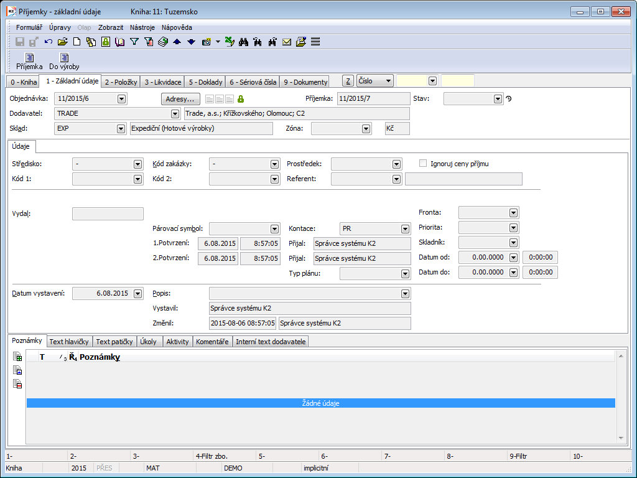Select the Žádné údaje highlighted row
This screenshot has height=478, width=637.
point(320,403)
